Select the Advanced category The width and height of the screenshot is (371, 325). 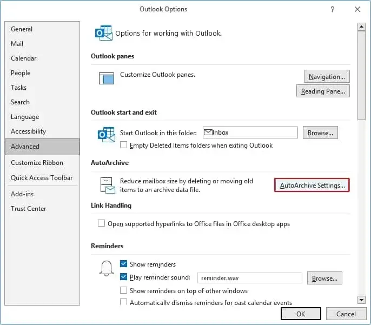point(42,147)
